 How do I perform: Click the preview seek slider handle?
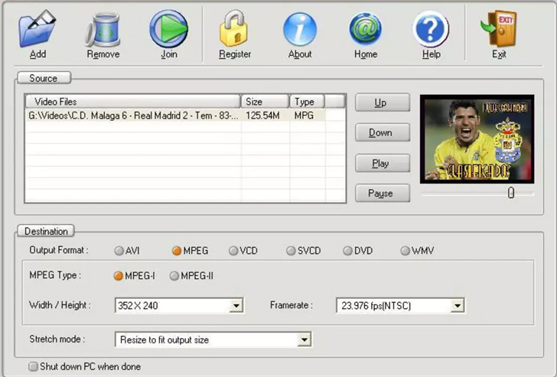coord(510,193)
